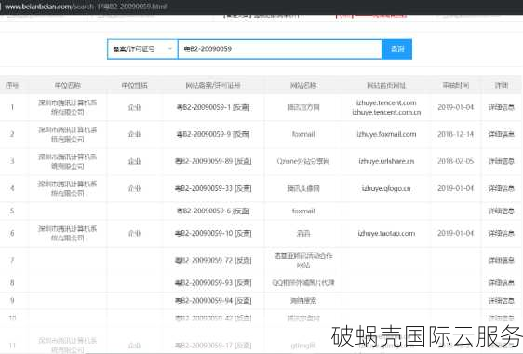The height and width of the screenshot is (354, 523).
Task: Click the 网站名称 column header
Action: [x=303, y=85]
